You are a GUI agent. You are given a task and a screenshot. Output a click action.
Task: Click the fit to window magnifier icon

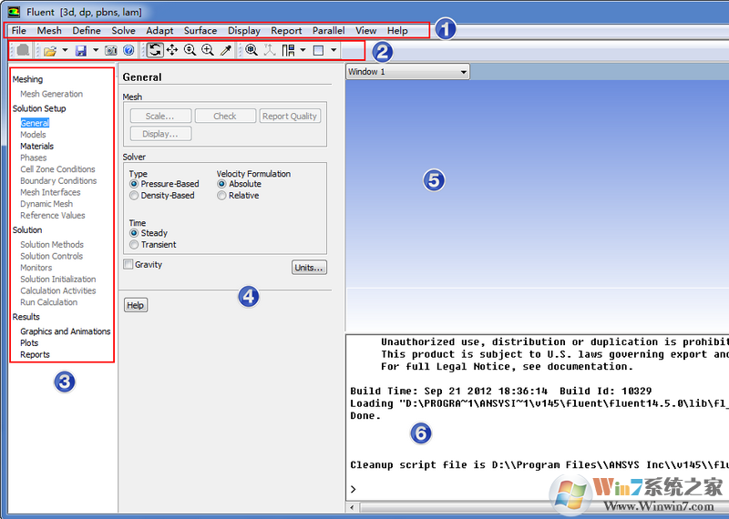point(252,50)
